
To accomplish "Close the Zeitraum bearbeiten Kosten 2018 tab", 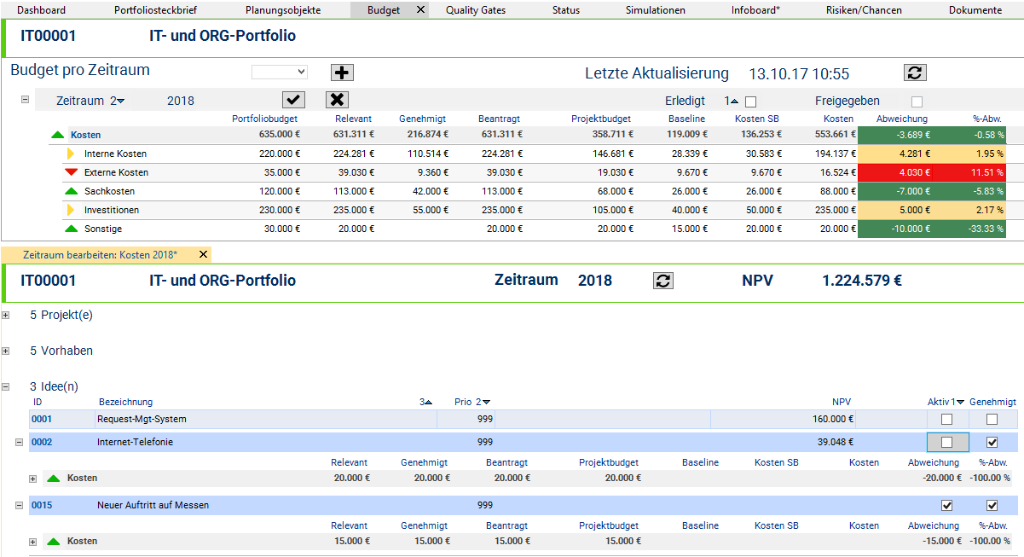I will click(x=203, y=254).
